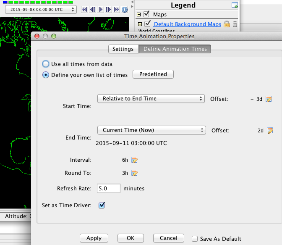
Task: Click the Interval edit icon
Action: click(134, 160)
